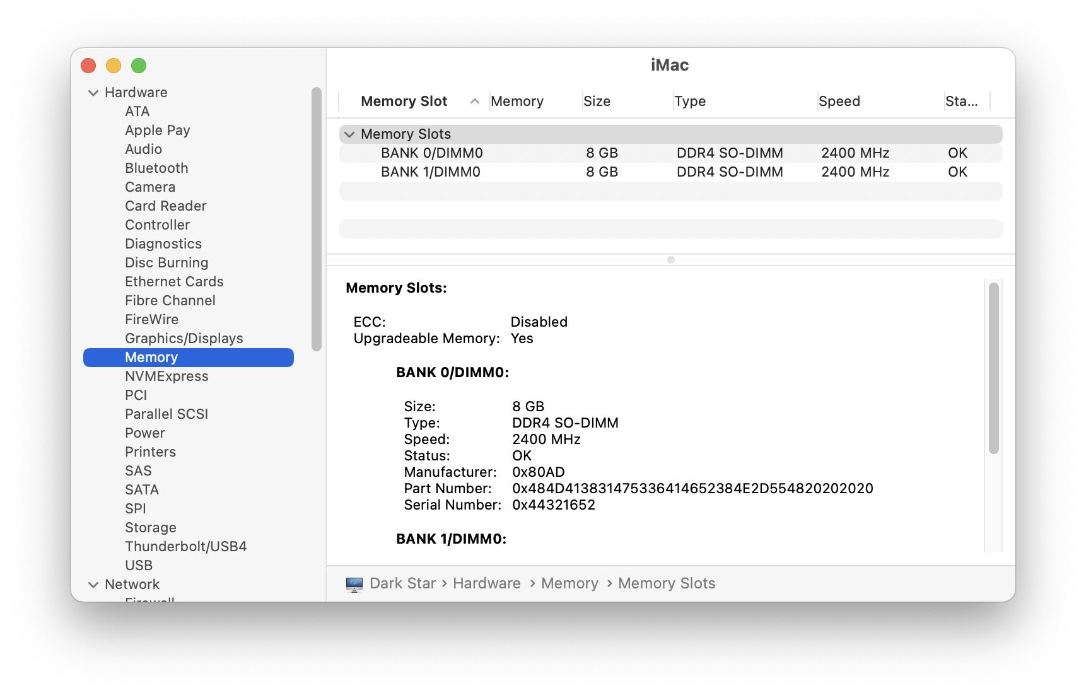This screenshot has width=1086, height=695.
Task: Open Power information in sidebar
Action: pos(145,433)
